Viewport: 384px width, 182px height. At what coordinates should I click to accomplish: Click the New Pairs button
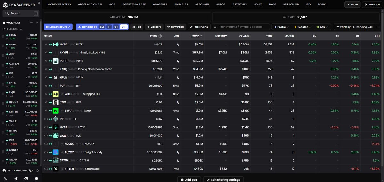[x=175, y=27]
